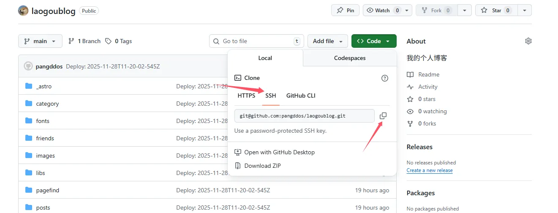Open the main branch selector
Viewport: 558px width, 213px height.
pos(40,41)
